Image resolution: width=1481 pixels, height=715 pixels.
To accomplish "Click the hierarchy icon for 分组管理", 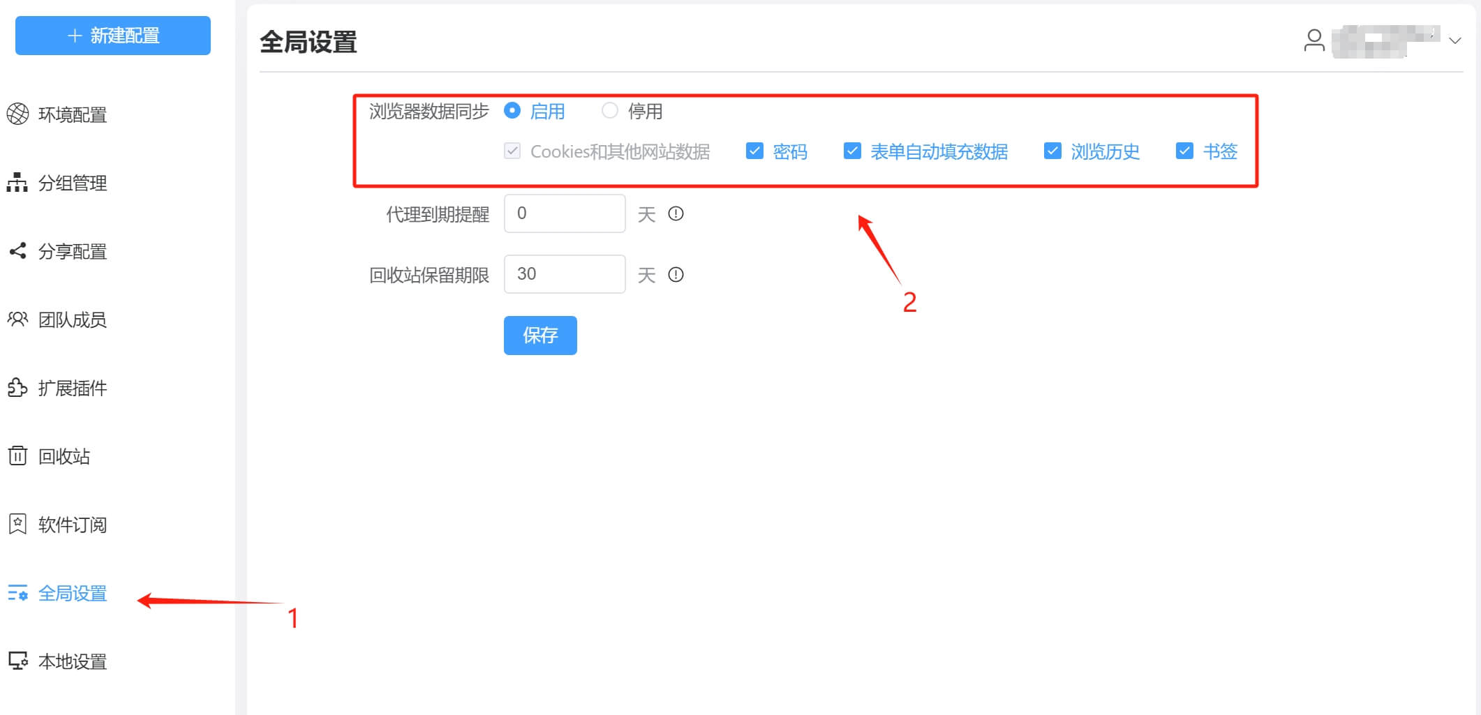I will point(17,183).
